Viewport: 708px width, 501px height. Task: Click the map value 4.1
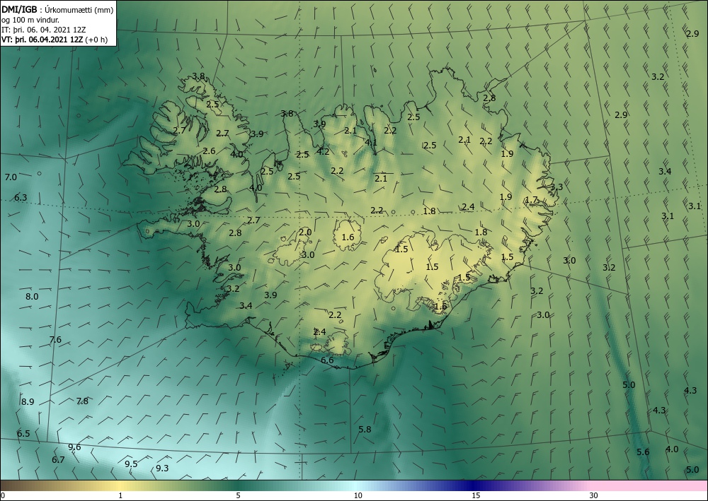pos(371,142)
